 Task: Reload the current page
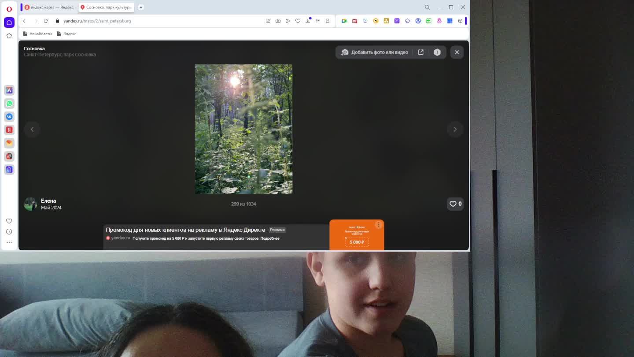tap(46, 21)
